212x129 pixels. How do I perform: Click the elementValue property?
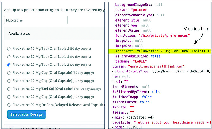[133, 30]
